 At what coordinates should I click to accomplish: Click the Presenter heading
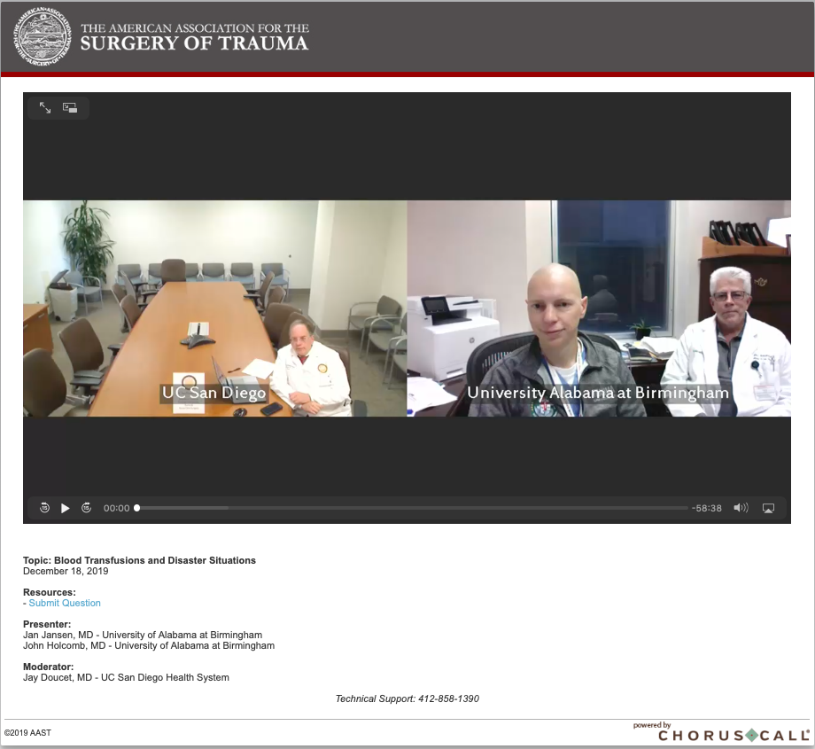pyautogui.click(x=47, y=624)
